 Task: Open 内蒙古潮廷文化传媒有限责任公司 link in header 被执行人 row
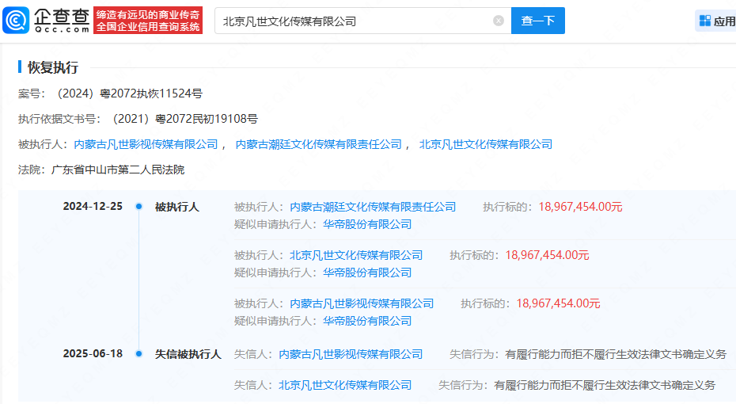click(x=319, y=144)
